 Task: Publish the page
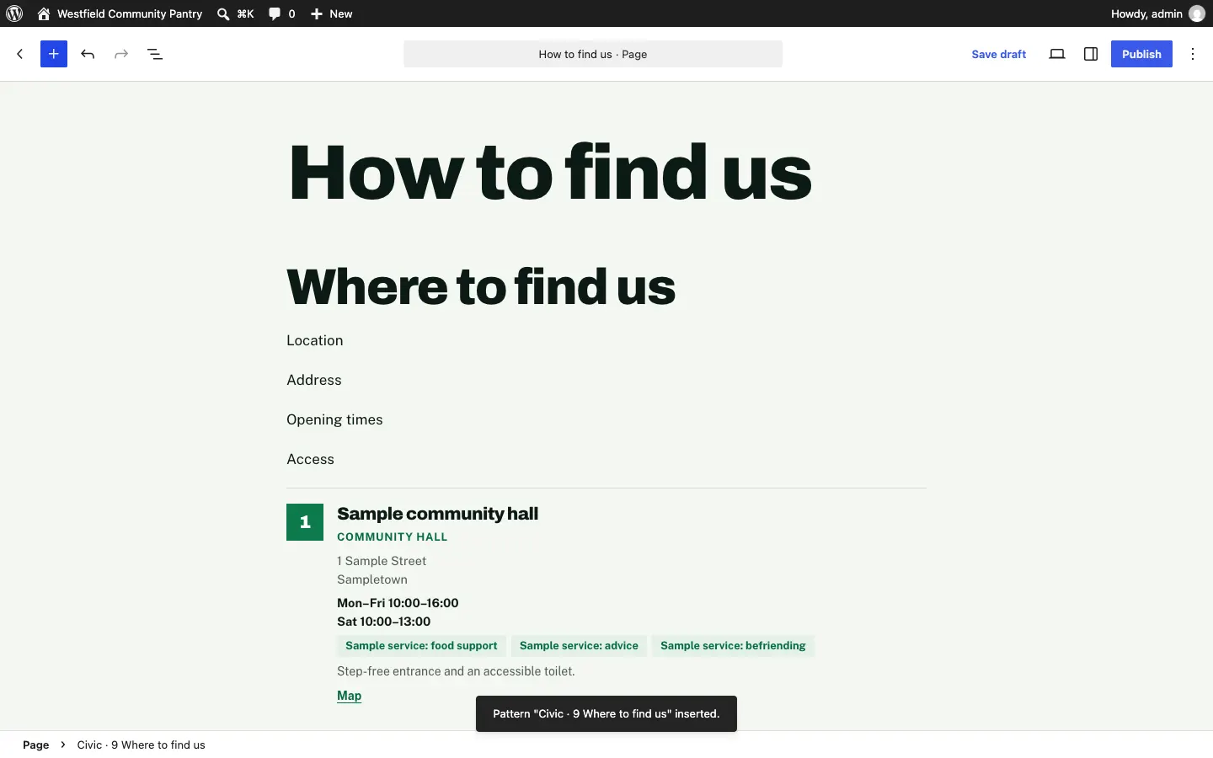click(1141, 54)
